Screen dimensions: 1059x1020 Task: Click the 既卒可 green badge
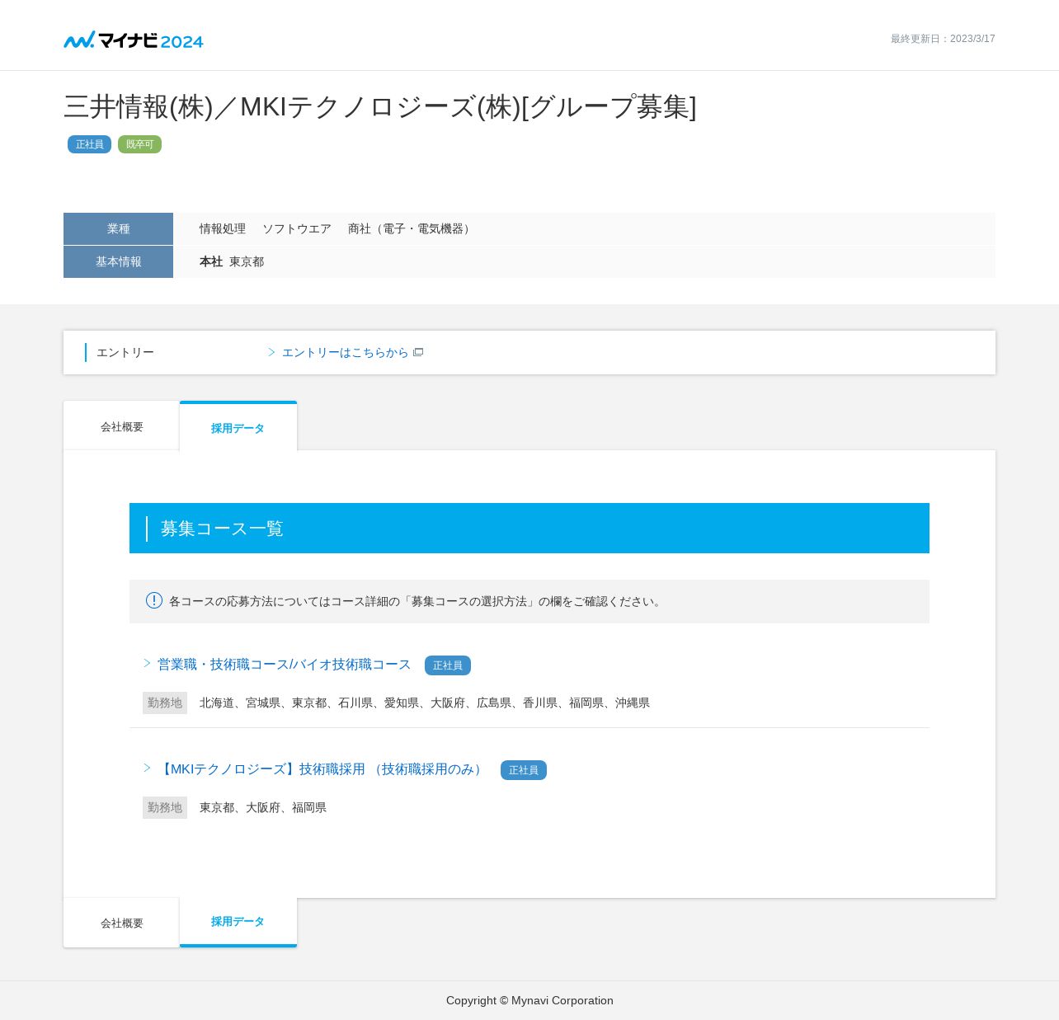pos(139,144)
